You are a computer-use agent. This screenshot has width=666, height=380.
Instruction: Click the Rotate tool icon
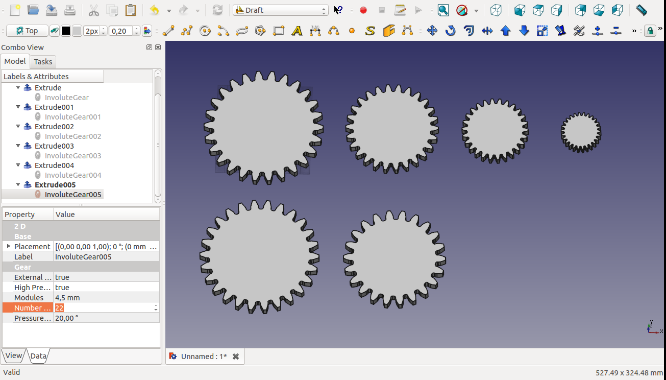pyautogui.click(x=450, y=31)
